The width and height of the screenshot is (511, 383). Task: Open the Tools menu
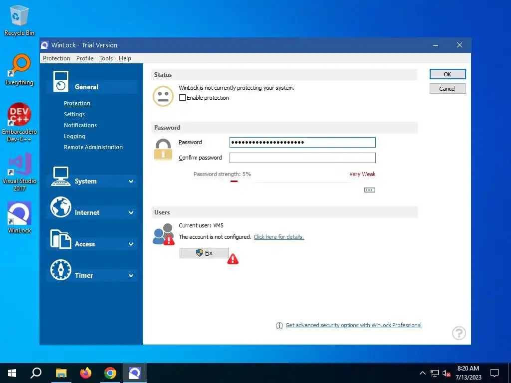pos(106,58)
